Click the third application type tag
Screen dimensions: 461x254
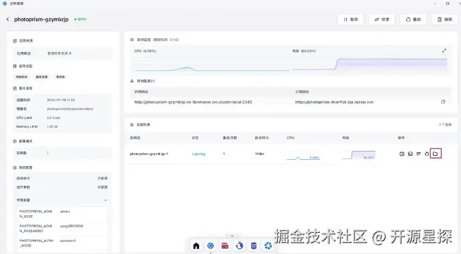pyautogui.click(x=60, y=77)
